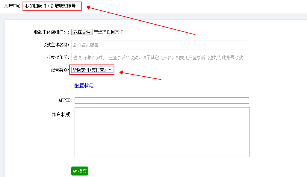The height and width of the screenshot is (177, 307).
Task: Click the APPID label
Action: click(66, 100)
